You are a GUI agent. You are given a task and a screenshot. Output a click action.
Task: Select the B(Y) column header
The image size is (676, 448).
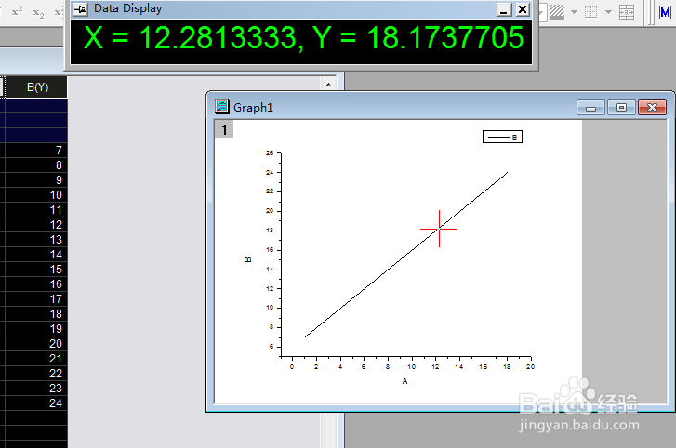pyautogui.click(x=36, y=87)
